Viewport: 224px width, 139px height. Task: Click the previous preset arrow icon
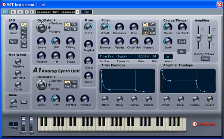click(27, 12)
